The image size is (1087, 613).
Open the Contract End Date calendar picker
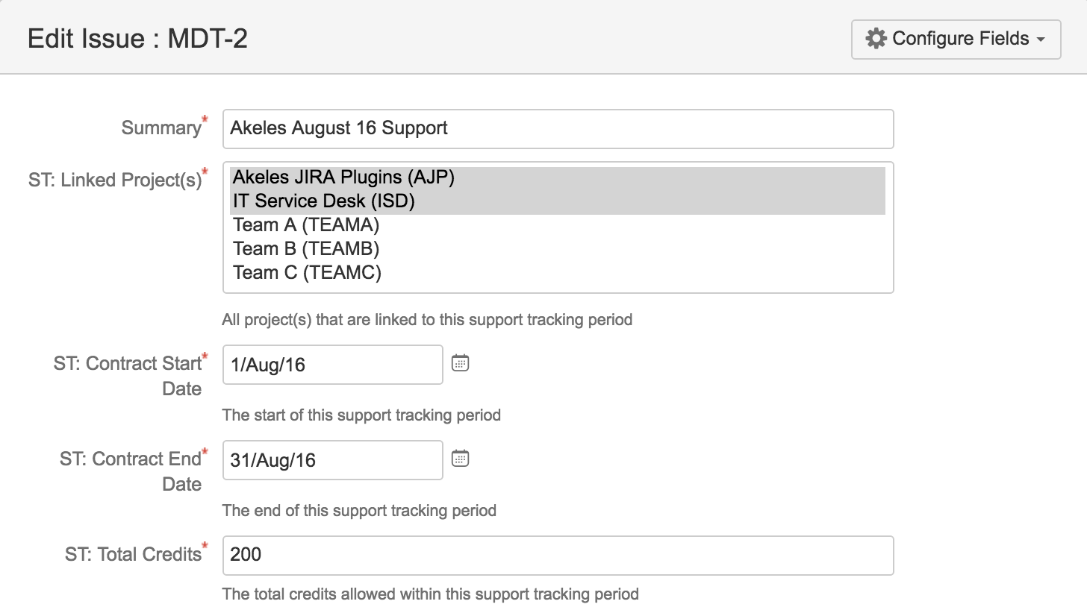pos(460,459)
